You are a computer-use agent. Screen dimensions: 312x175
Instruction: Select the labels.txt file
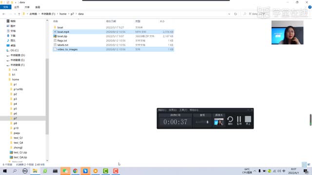tap(113, 45)
